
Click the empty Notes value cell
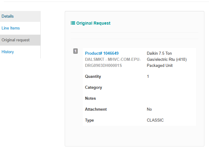coord(170,98)
